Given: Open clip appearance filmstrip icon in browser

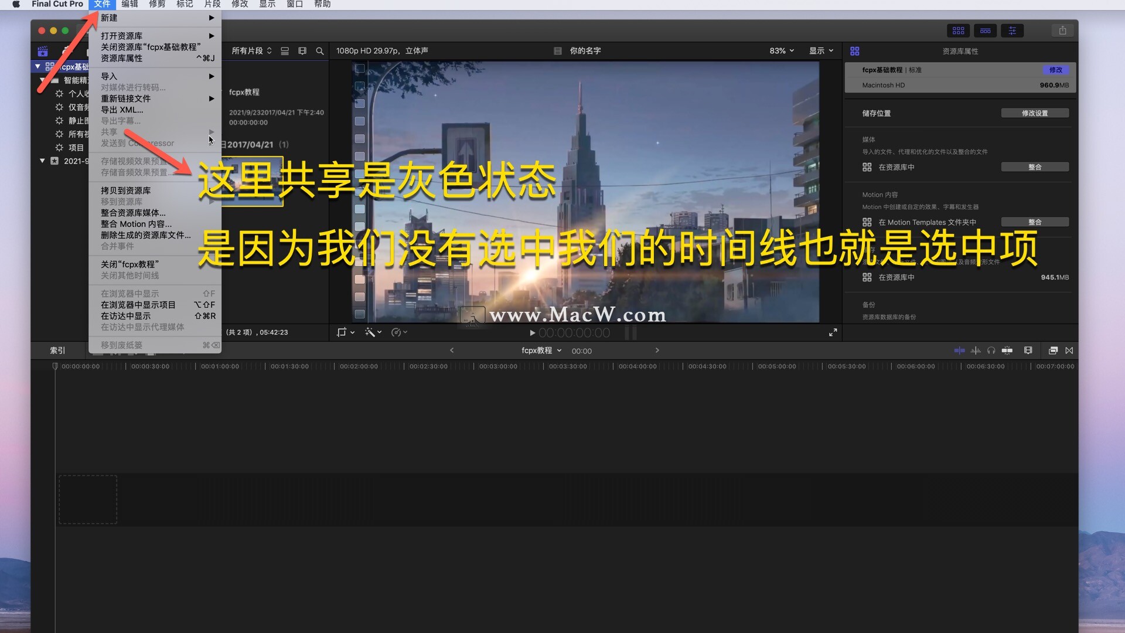Looking at the screenshot, I should point(302,51).
